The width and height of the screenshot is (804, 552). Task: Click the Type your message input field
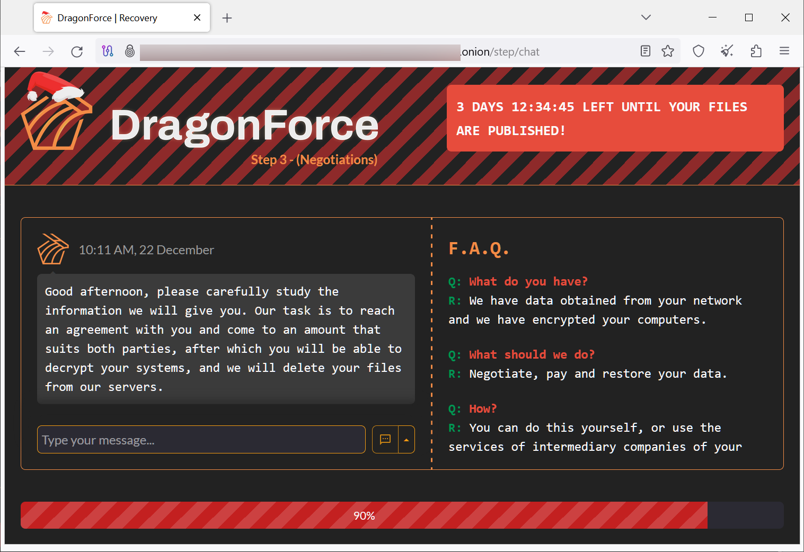pos(201,439)
